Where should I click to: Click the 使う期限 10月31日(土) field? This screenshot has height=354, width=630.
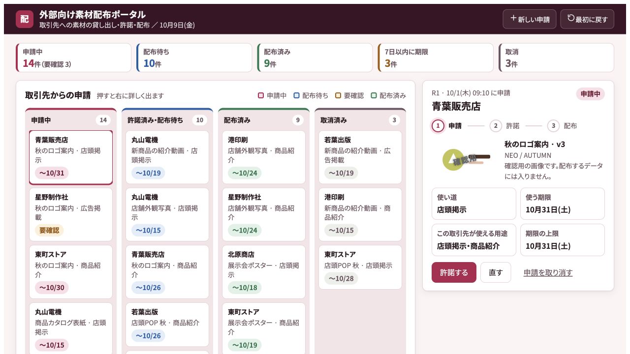(x=563, y=204)
